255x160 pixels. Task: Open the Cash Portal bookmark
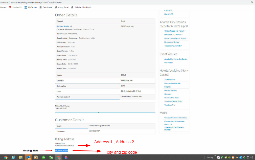click(47, 7)
